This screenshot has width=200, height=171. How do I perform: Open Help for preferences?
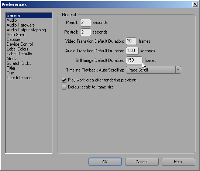[178, 162]
